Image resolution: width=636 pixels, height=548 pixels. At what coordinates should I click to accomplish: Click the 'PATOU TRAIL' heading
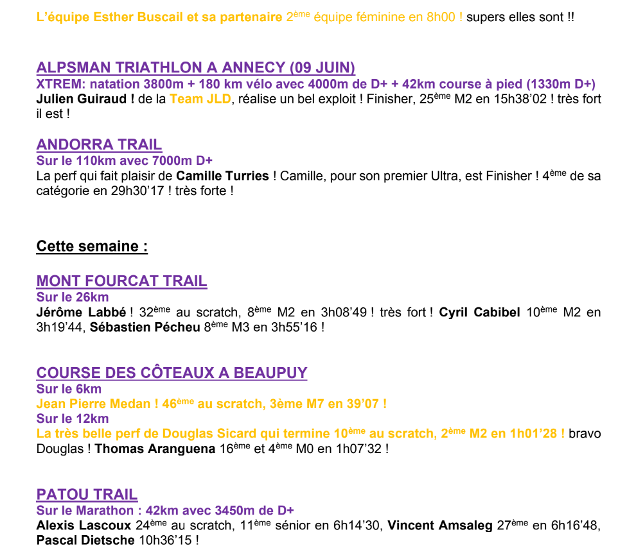tap(87, 495)
